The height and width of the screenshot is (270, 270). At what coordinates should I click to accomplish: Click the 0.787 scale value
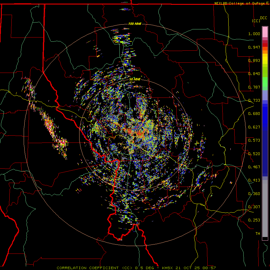click(254, 87)
